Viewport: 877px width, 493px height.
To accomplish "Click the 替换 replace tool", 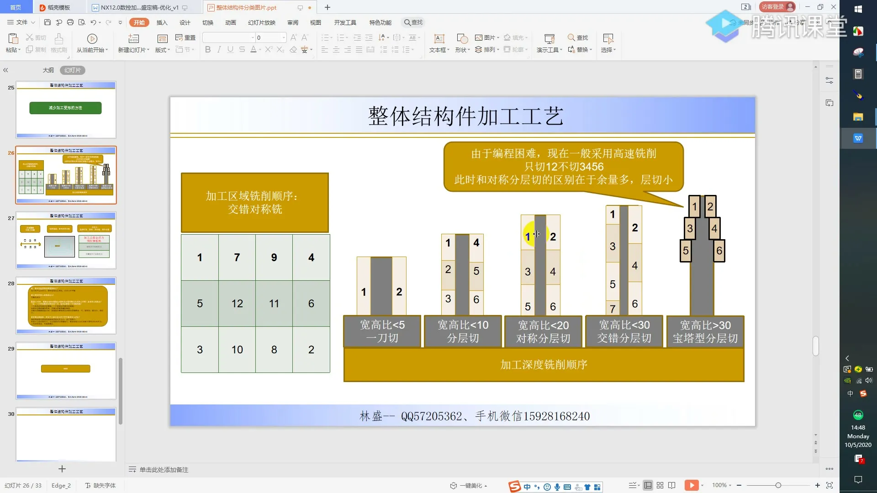I will (x=580, y=50).
